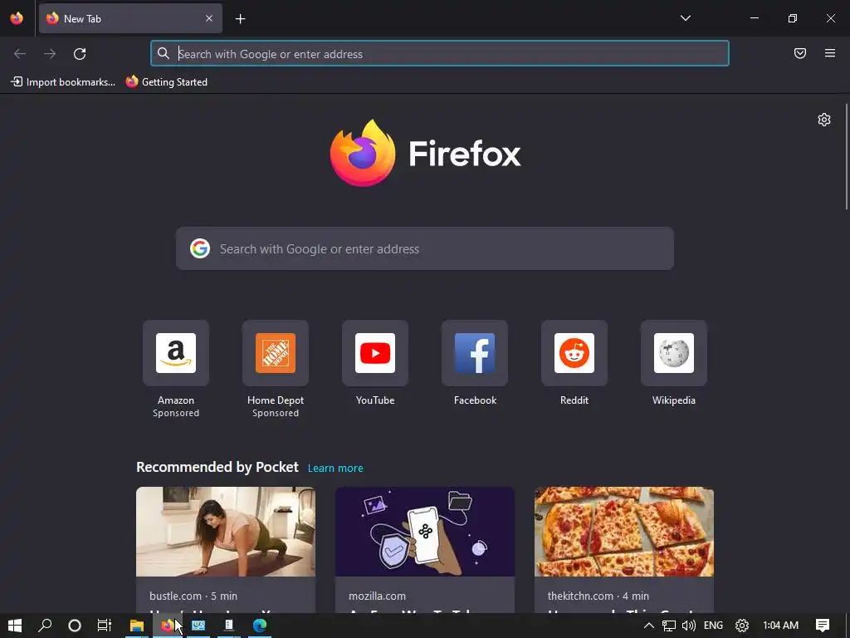Select the New Tab tab

click(x=130, y=18)
